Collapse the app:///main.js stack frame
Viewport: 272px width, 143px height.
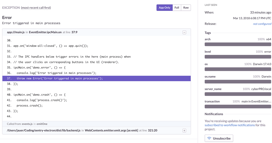point(184,32)
